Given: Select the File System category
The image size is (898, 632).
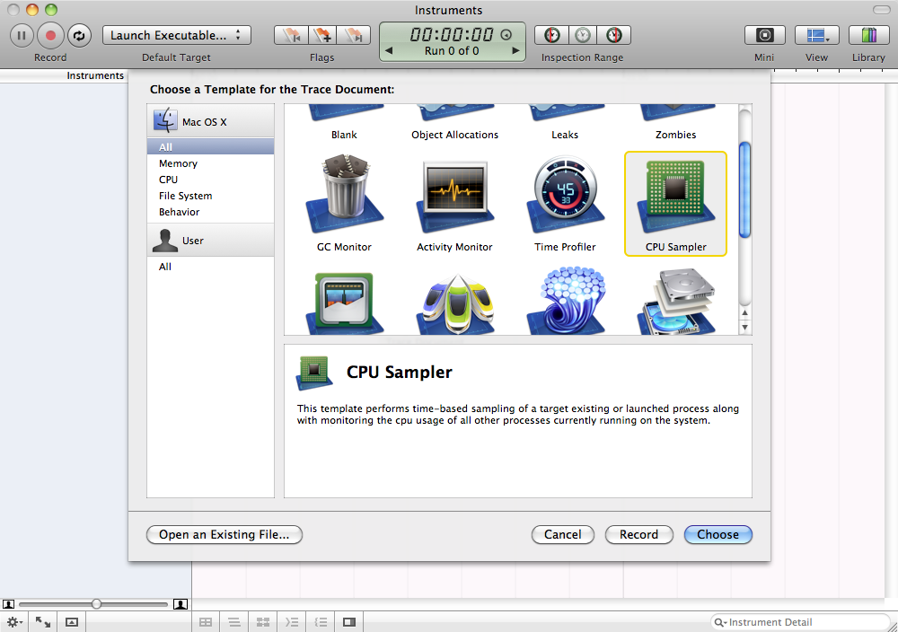Looking at the screenshot, I should click(185, 196).
